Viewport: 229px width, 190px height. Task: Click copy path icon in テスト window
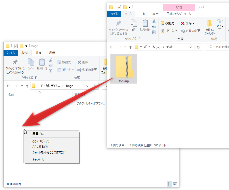pos(154,27)
